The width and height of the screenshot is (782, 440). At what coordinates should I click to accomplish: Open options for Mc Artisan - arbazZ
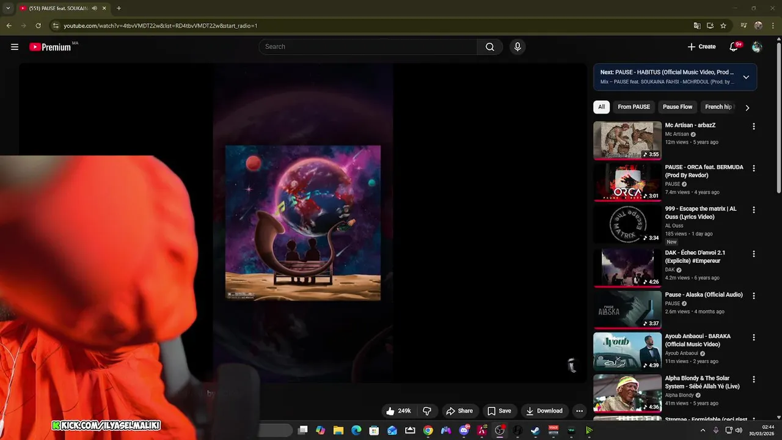click(x=753, y=127)
